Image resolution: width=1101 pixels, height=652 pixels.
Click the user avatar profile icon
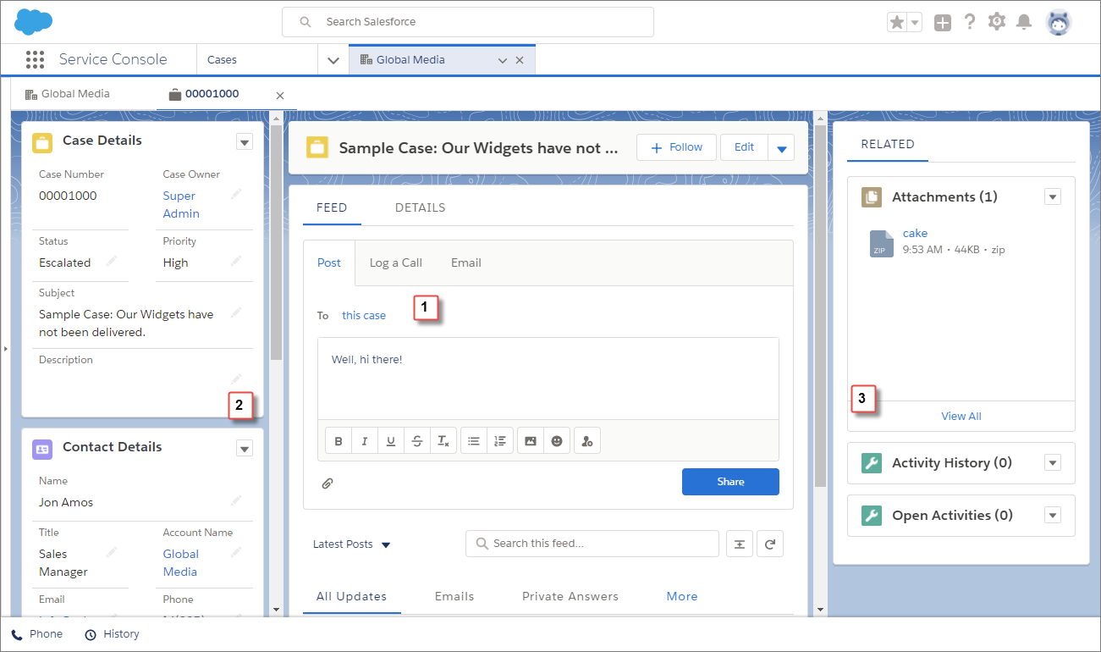click(1059, 22)
